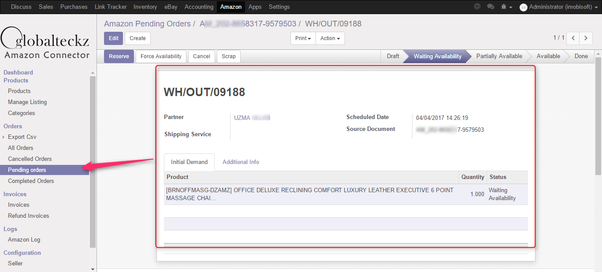Click the Waiting Availability status cell

[507, 194]
